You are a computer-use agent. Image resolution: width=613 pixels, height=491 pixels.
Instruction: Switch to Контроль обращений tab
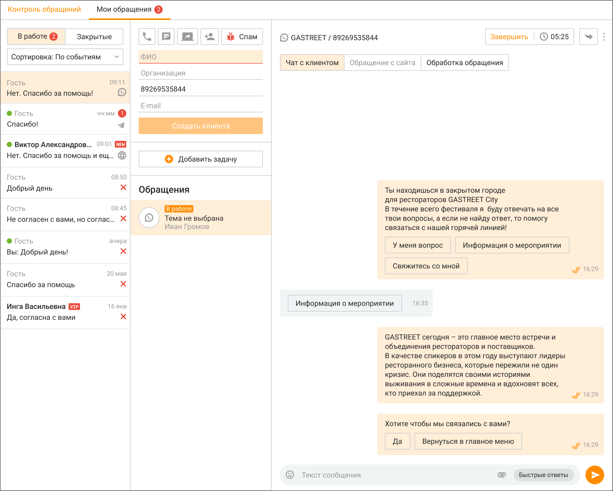click(44, 9)
